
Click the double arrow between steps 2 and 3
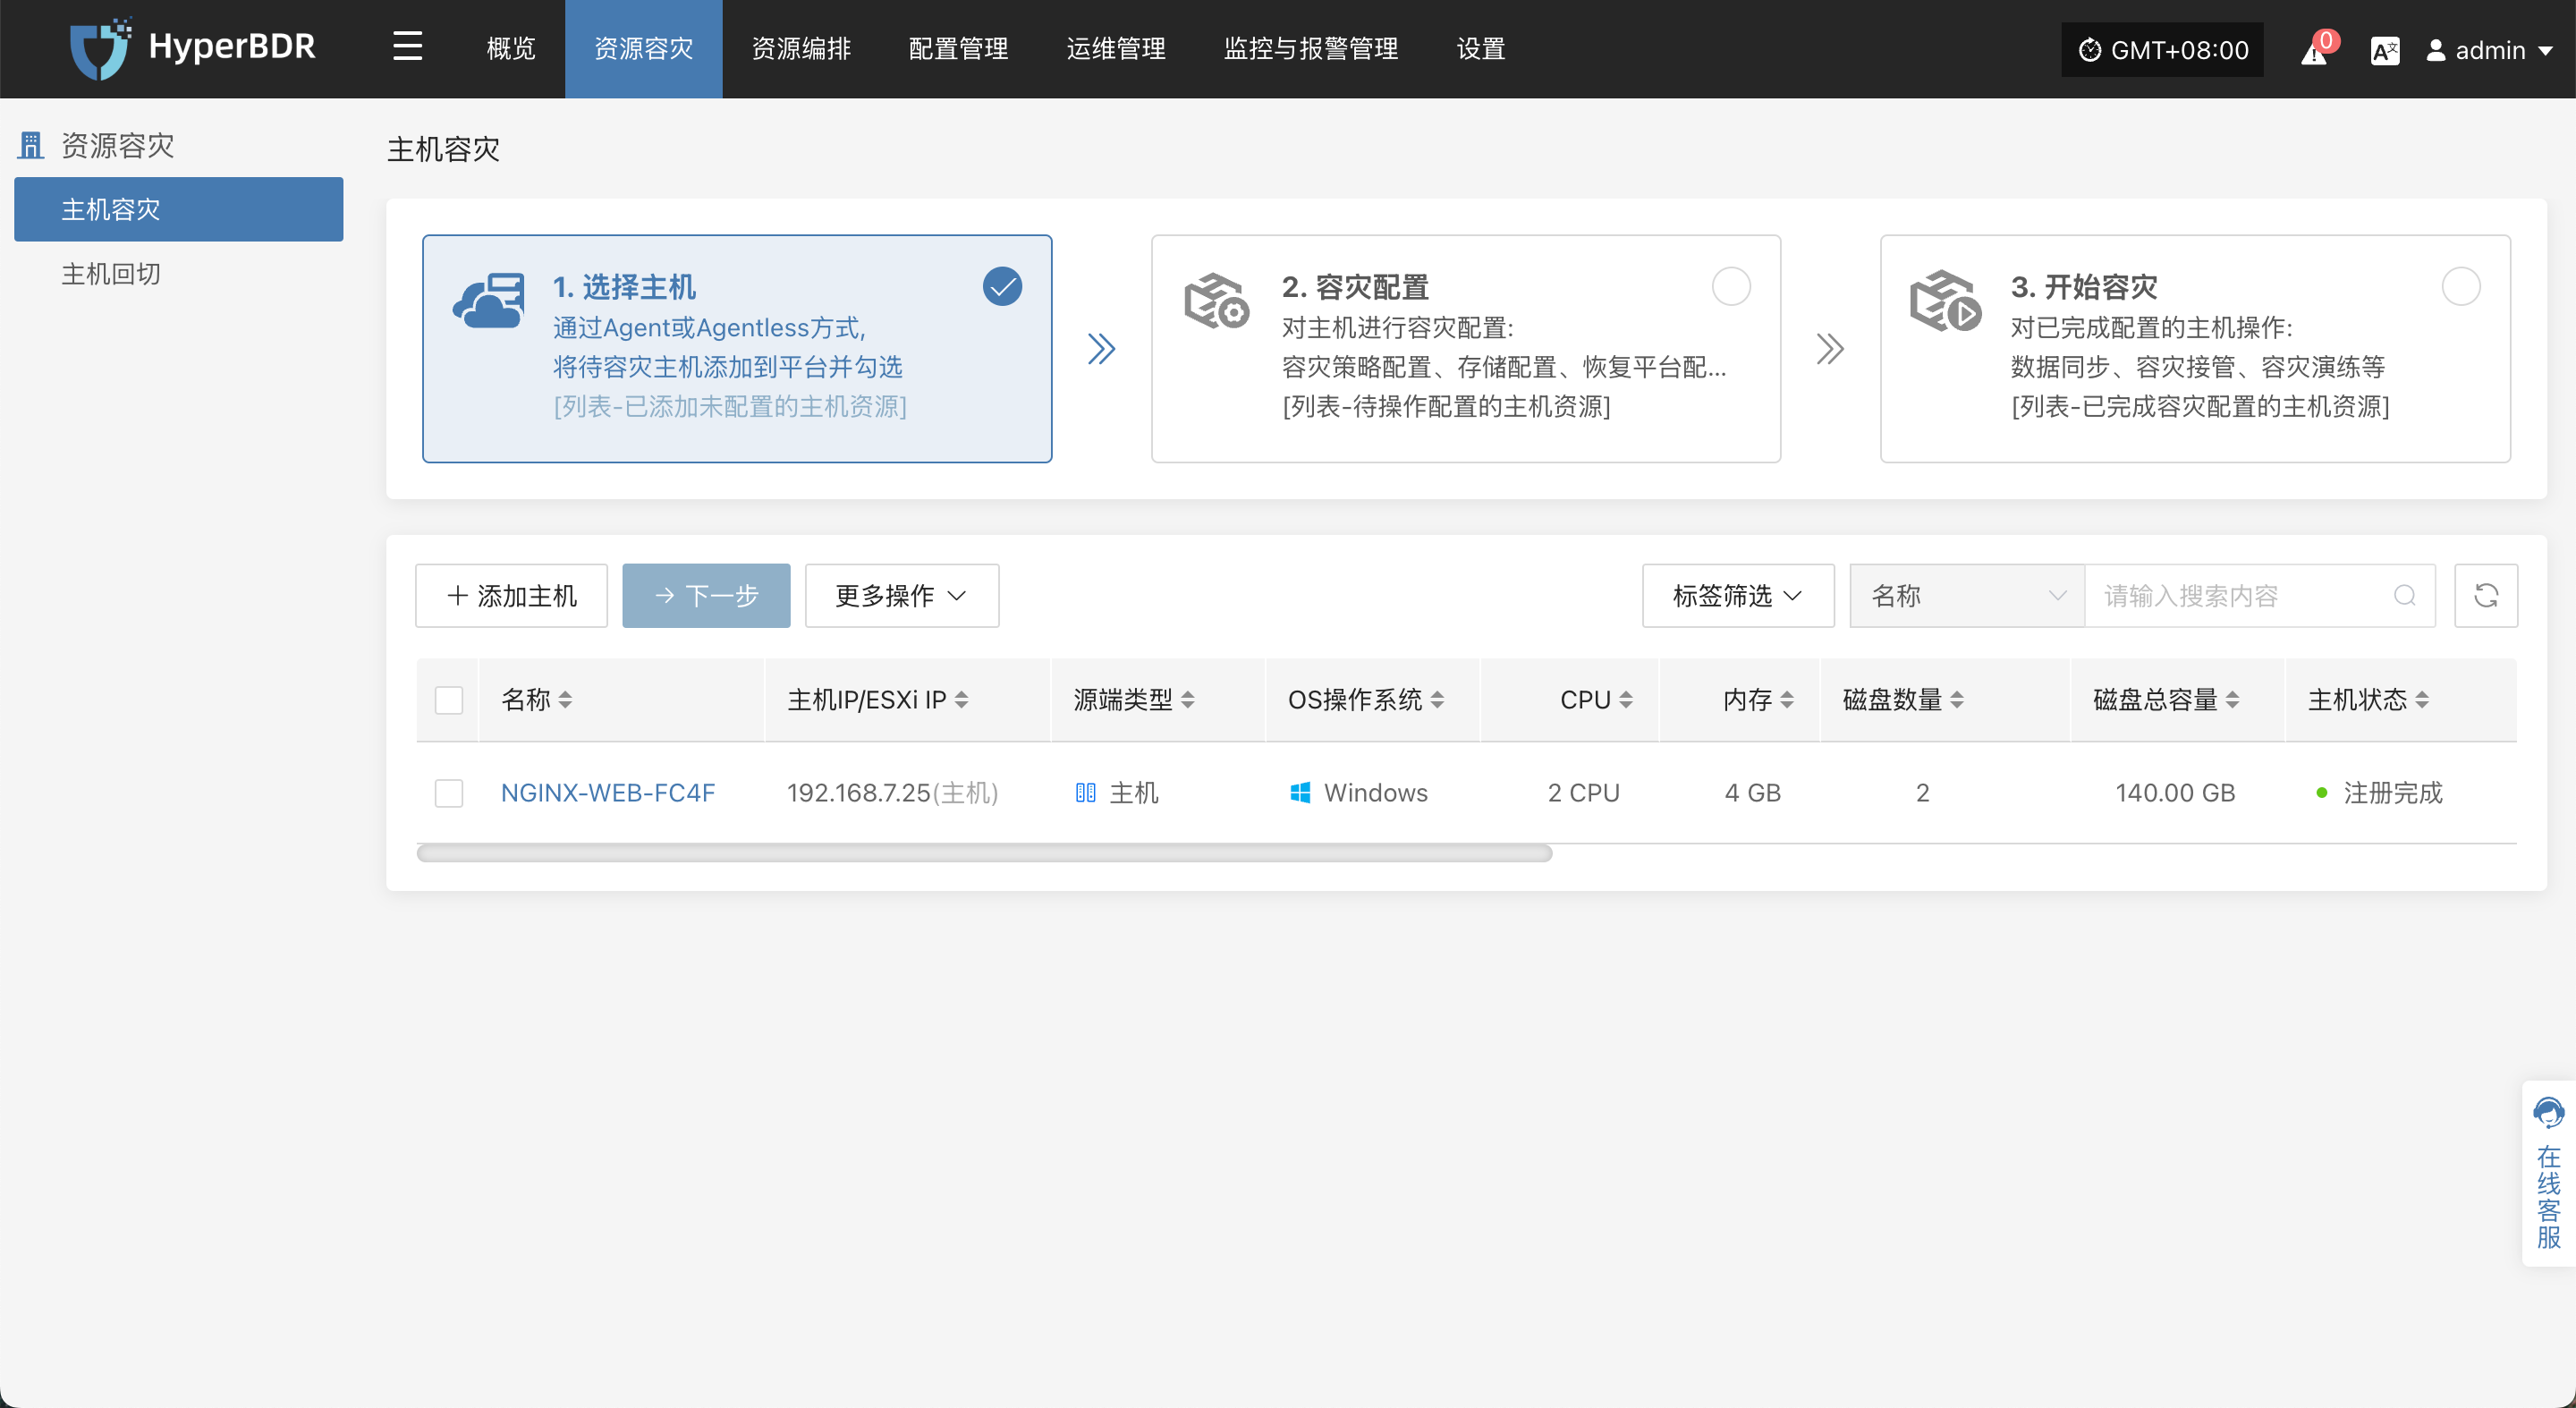click(x=1830, y=349)
